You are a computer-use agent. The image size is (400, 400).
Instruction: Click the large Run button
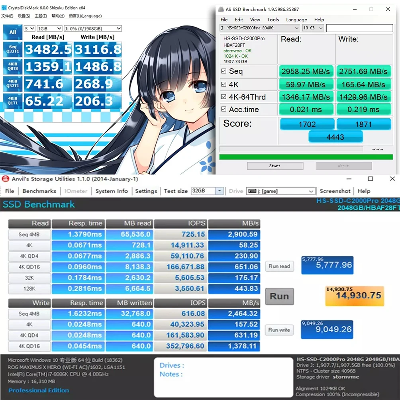tap(279, 296)
